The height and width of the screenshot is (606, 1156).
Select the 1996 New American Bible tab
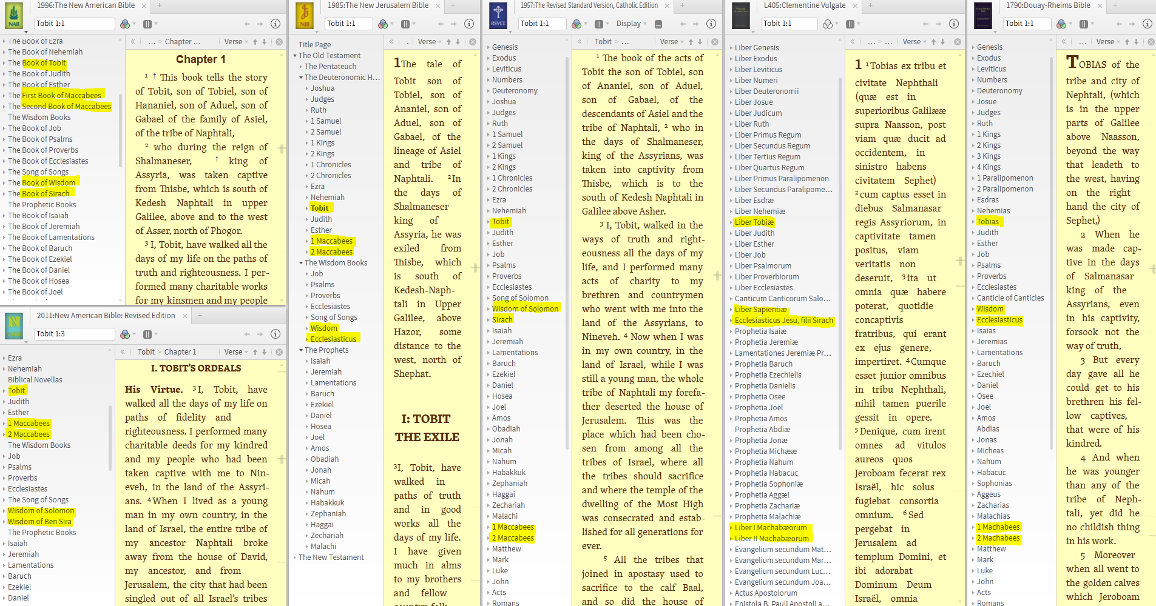point(86,5)
